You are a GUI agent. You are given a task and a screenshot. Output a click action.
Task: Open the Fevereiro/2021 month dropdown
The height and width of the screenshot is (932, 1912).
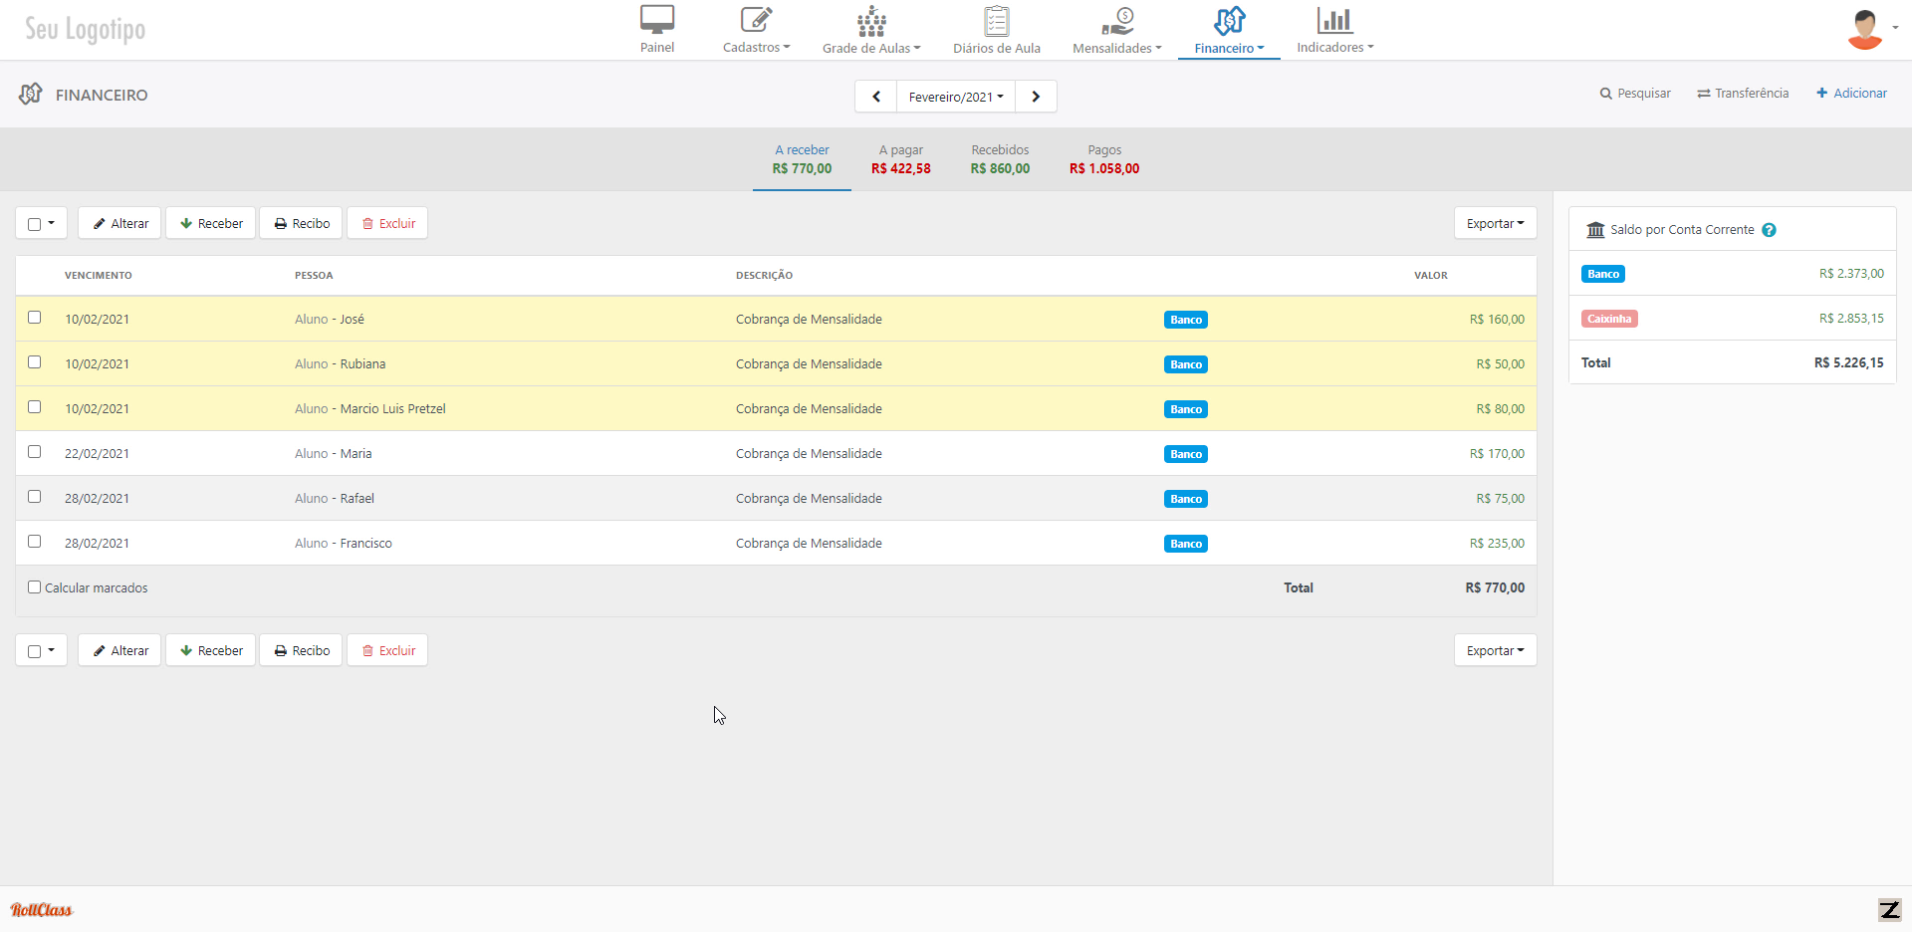click(x=955, y=97)
